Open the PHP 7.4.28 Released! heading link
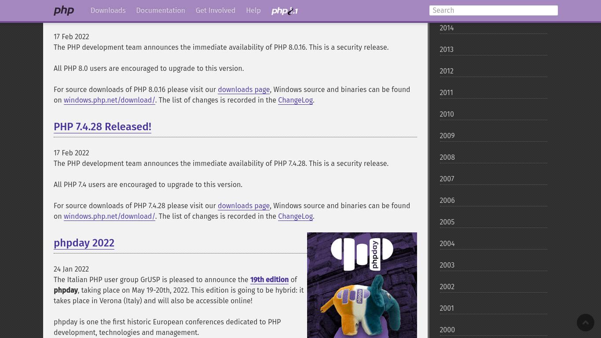This screenshot has width=601, height=338. [x=103, y=127]
